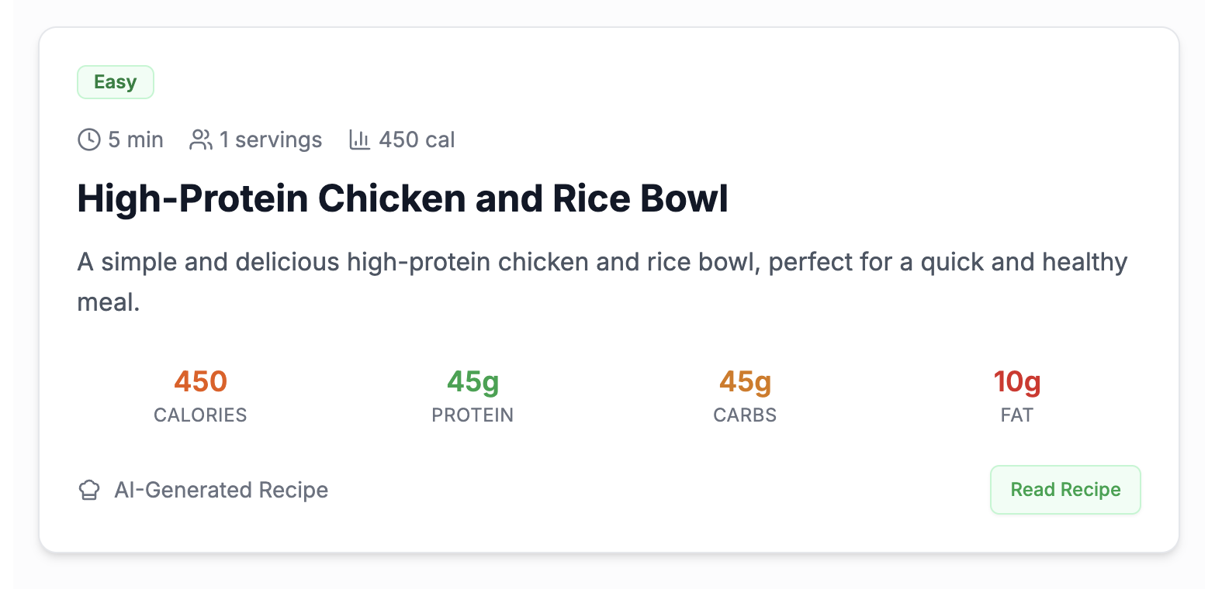Click the 5 min prep time label
The image size is (1215, 589).
[x=136, y=139]
